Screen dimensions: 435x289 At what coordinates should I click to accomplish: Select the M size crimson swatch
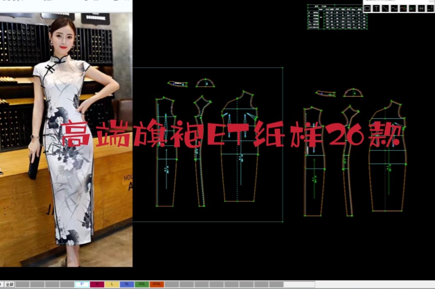click(x=97, y=284)
